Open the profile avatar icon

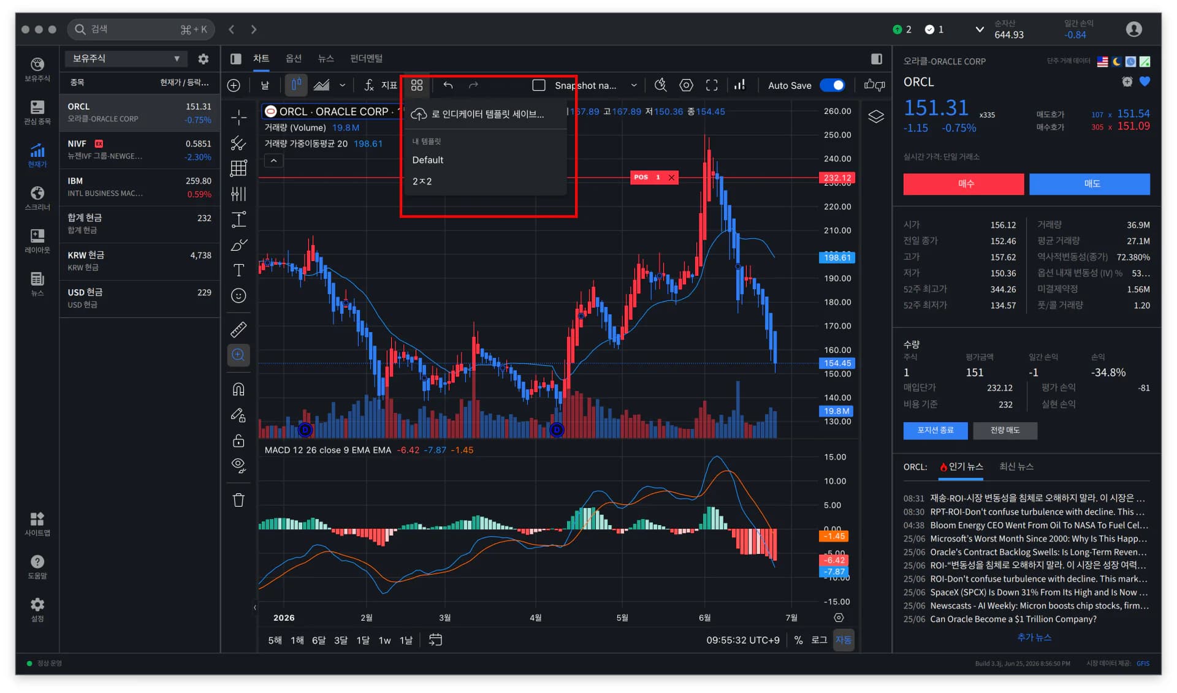[x=1134, y=29]
